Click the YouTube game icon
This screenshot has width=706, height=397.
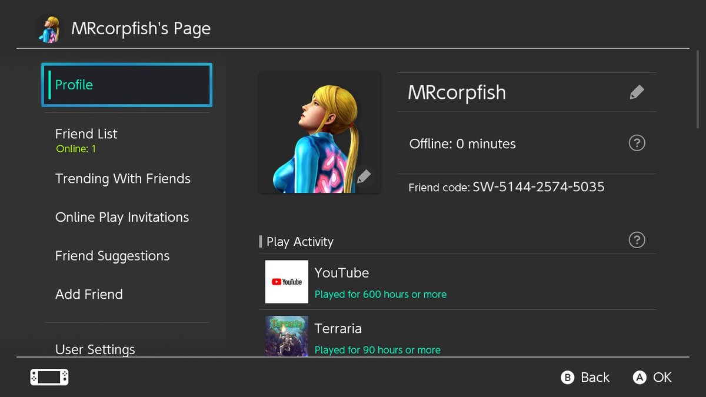(287, 282)
